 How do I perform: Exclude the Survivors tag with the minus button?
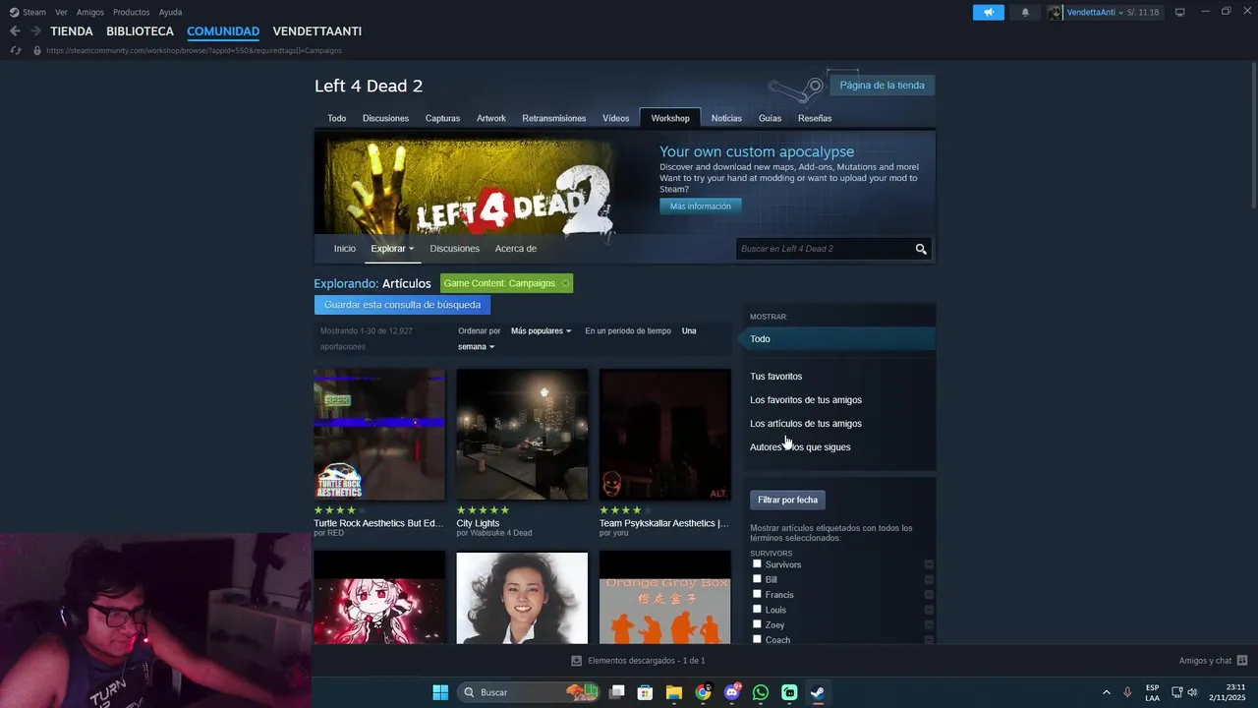coord(929,564)
